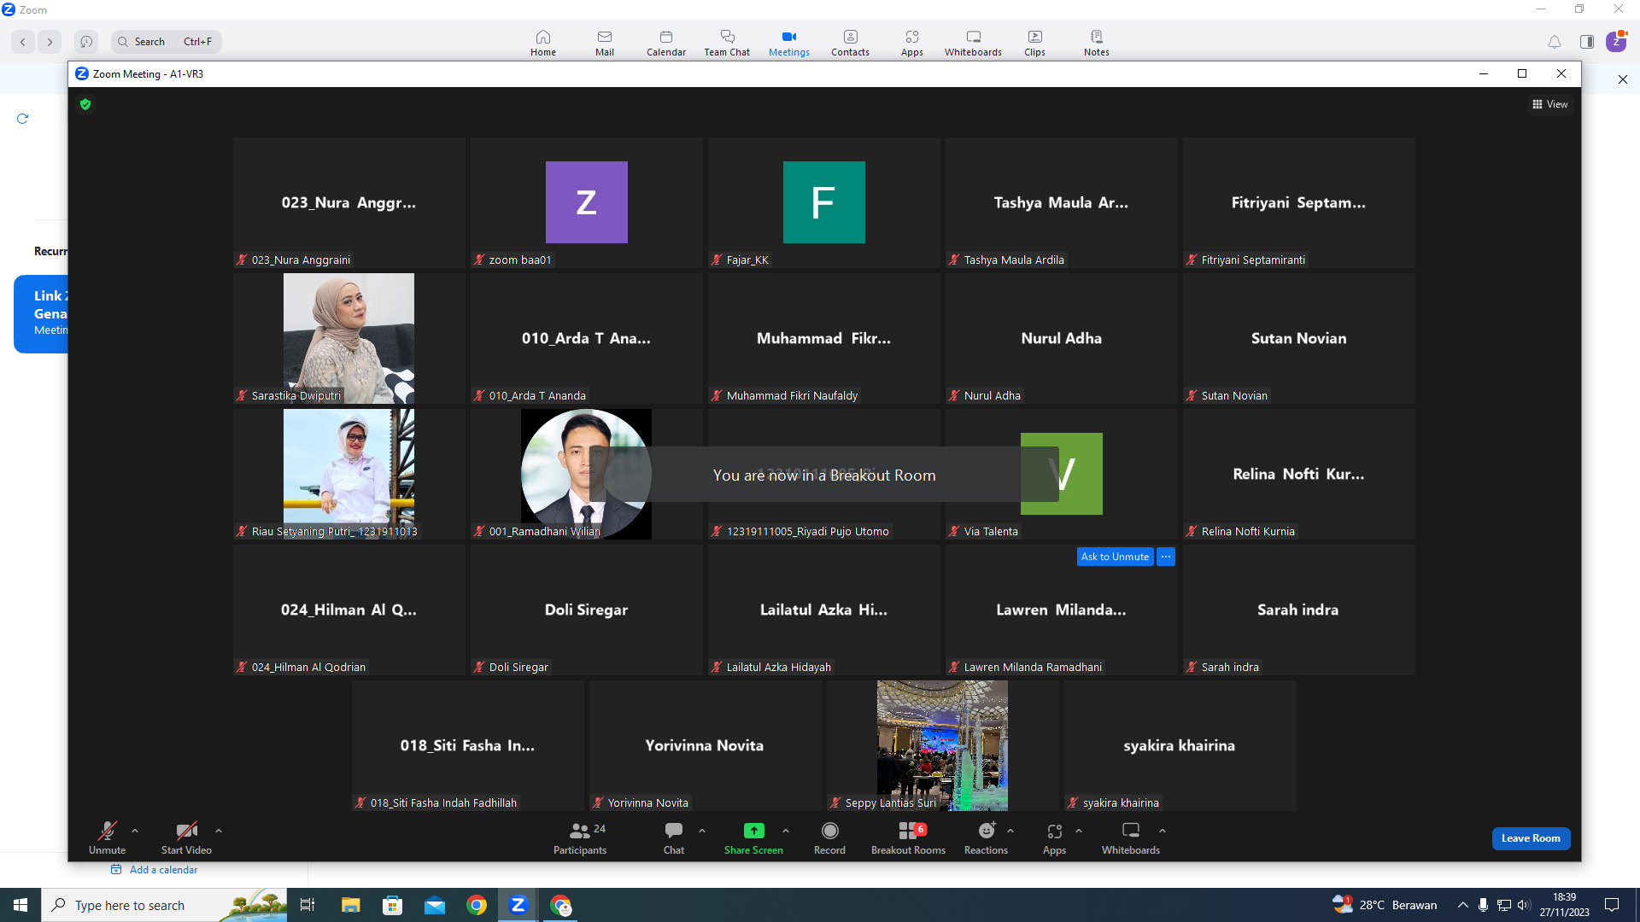Select Seppy Lantias Suri's video tile
The height and width of the screenshot is (922, 1640).
click(942, 745)
